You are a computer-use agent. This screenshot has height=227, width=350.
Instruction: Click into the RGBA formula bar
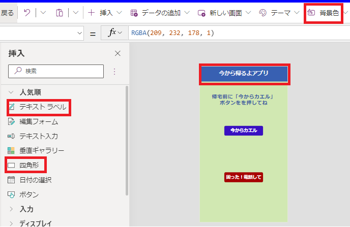pos(234,33)
